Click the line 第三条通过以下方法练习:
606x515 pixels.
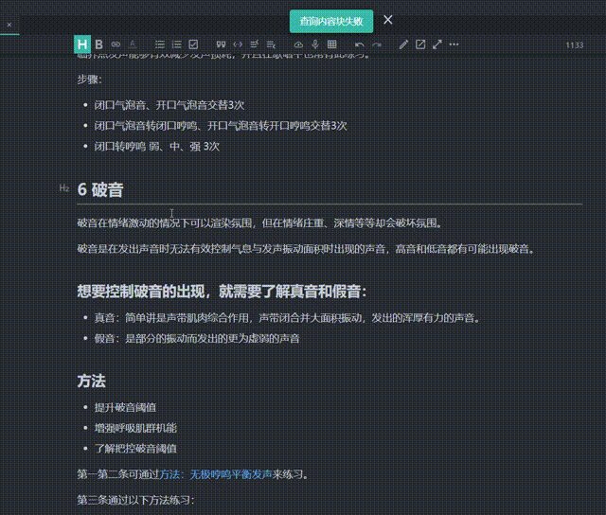click(x=135, y=500)
